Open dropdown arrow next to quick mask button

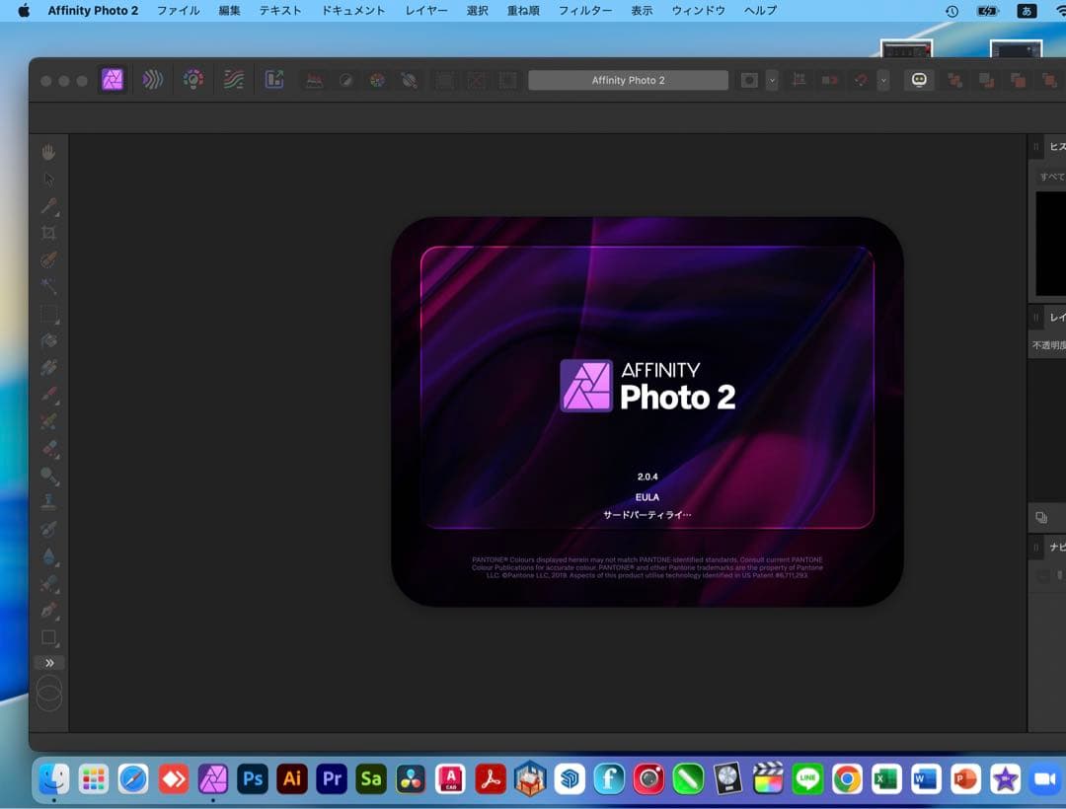click(772, 80)
